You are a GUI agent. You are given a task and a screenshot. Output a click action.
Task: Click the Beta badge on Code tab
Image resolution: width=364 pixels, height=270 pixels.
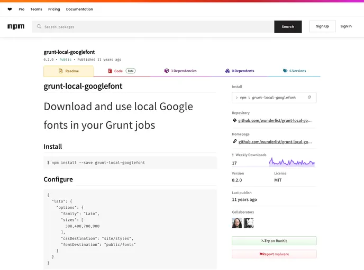coord(131,71)
